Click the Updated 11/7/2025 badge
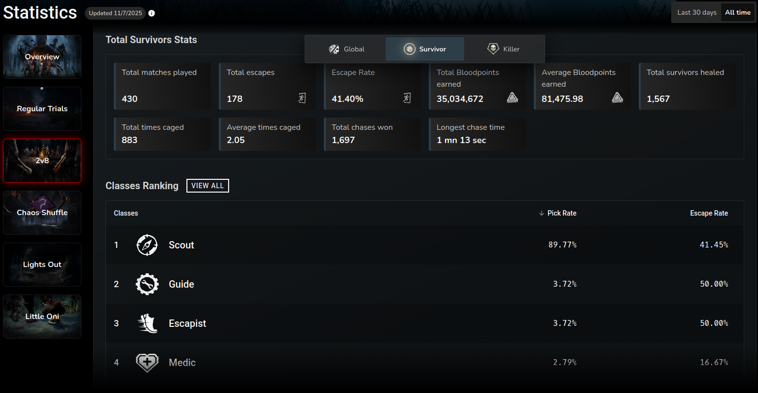Viewport: 758px width, 393px height. tap(116, 13)
